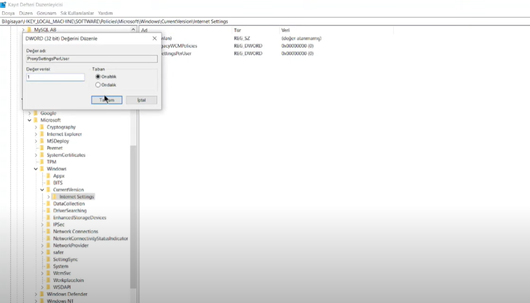Open the Dosya menu
The height and width of the screenshot is (303, 530).
pos(8,13)
